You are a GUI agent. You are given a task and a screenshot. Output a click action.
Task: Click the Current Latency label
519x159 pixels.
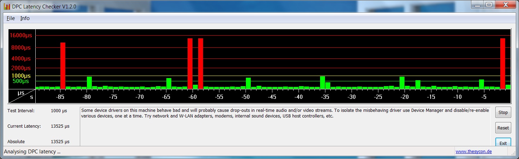pos(24,126)
